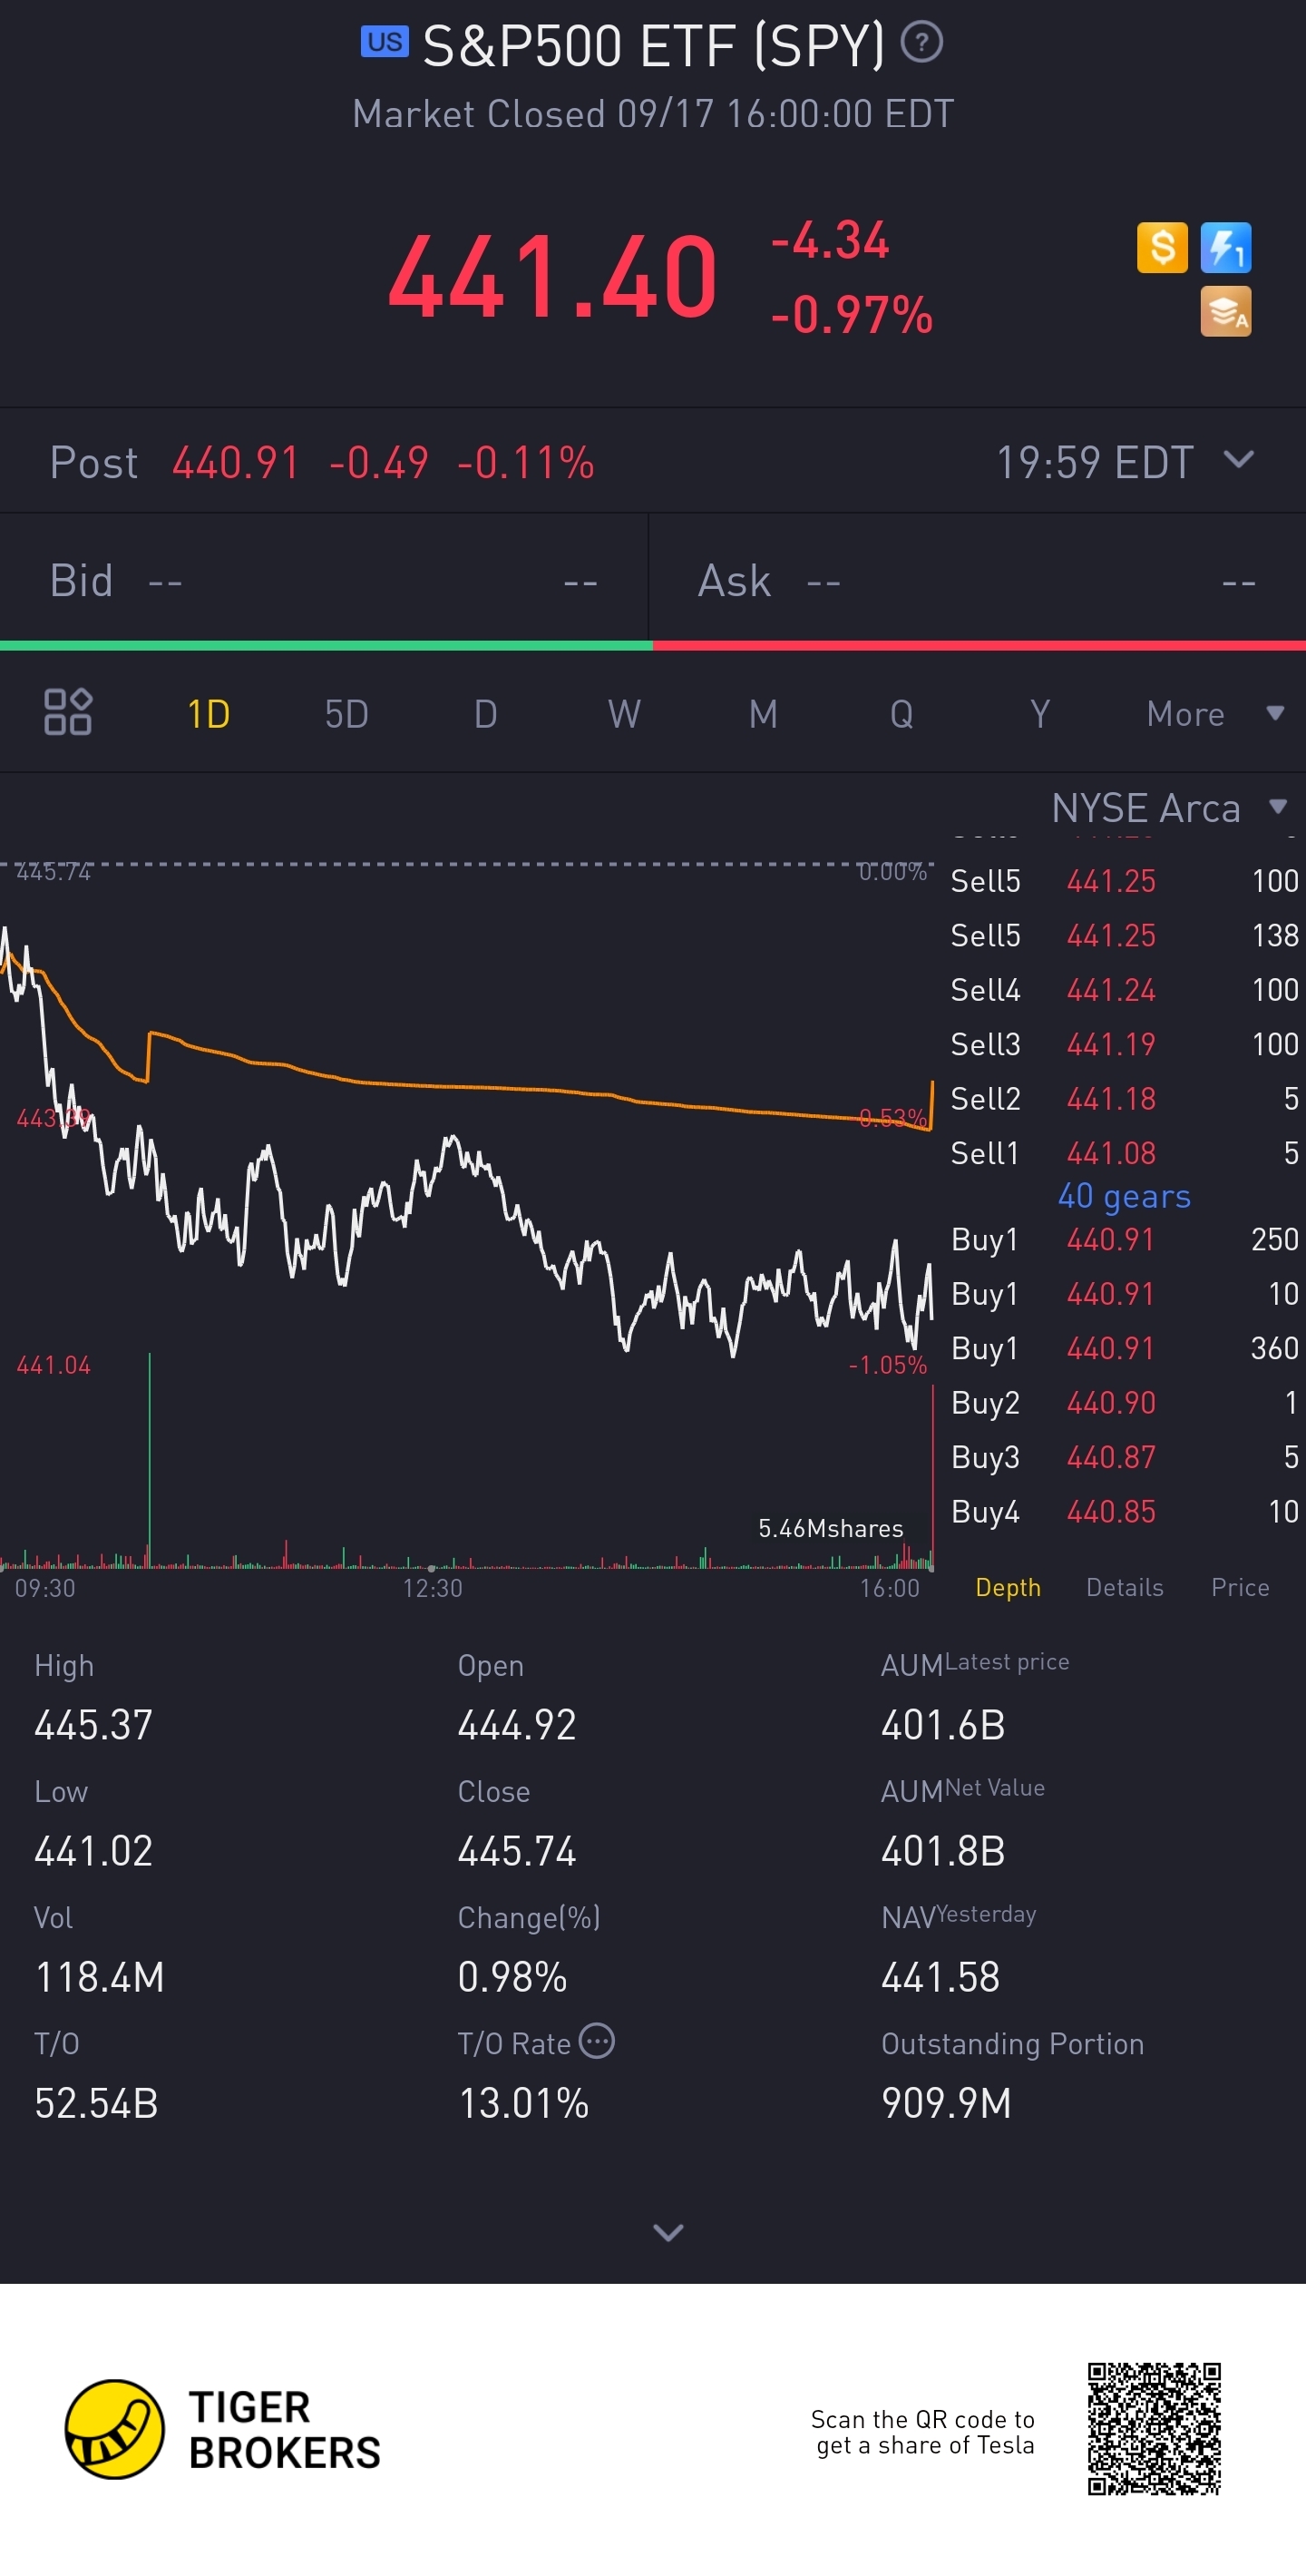This screenshot has height=2576, width=1306.
Task: Tap the blue lightning bolt icon
Action: 1226,247
